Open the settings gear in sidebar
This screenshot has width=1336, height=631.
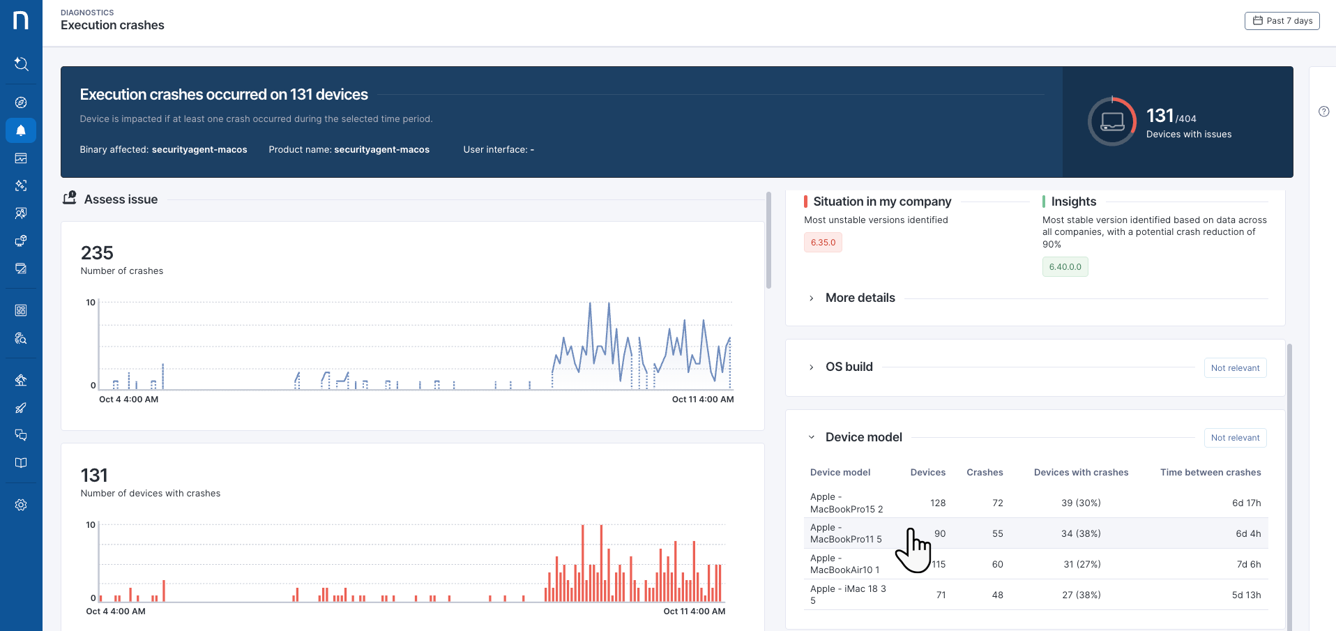coord(21,505)
